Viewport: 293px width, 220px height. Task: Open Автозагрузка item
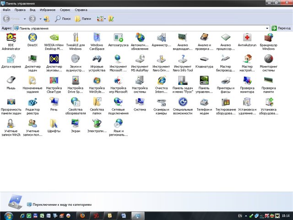(118, 40)
